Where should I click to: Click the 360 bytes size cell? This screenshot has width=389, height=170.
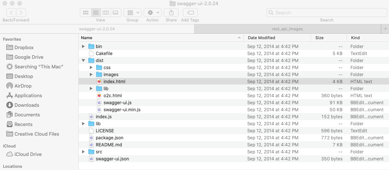pyautogui.click(x=332, y=96)
